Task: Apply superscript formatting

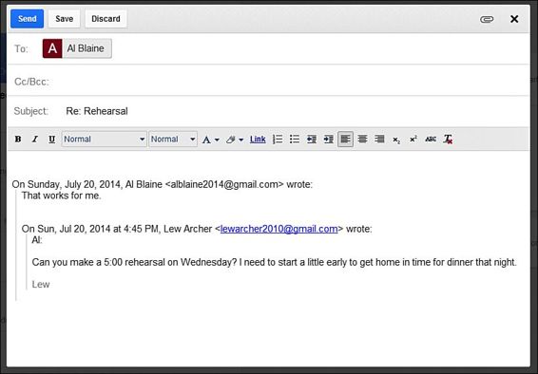Action: point(413,139)
